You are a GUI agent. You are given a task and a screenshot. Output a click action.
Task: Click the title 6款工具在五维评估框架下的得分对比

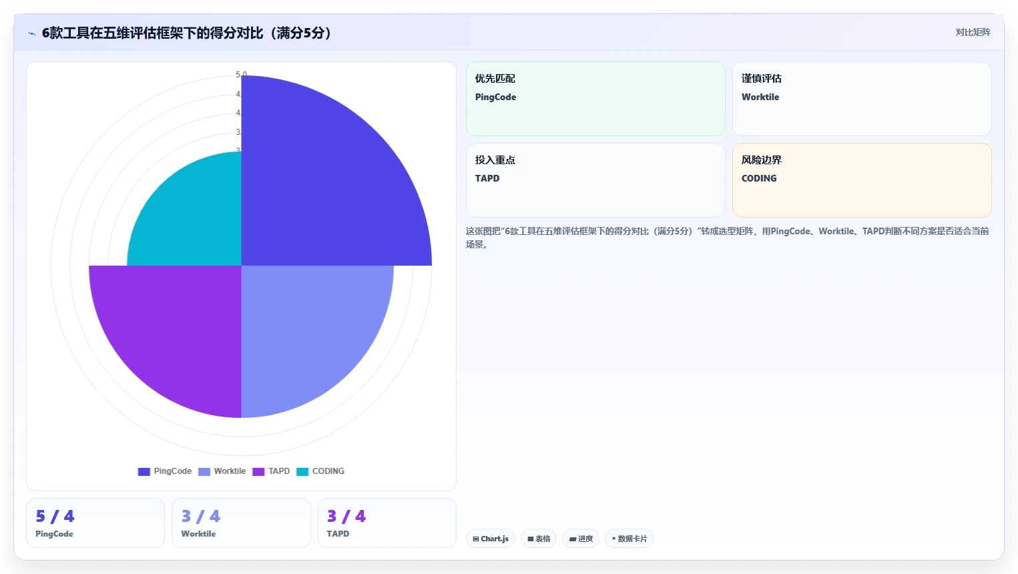[186, 33]
